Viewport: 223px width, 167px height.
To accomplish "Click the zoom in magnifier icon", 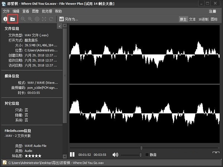I will point(30,19).
